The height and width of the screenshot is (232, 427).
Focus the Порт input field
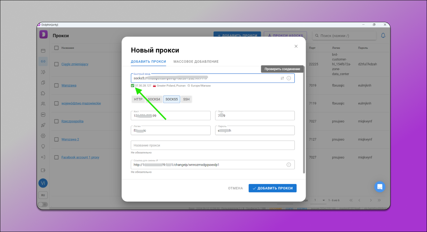255,116
